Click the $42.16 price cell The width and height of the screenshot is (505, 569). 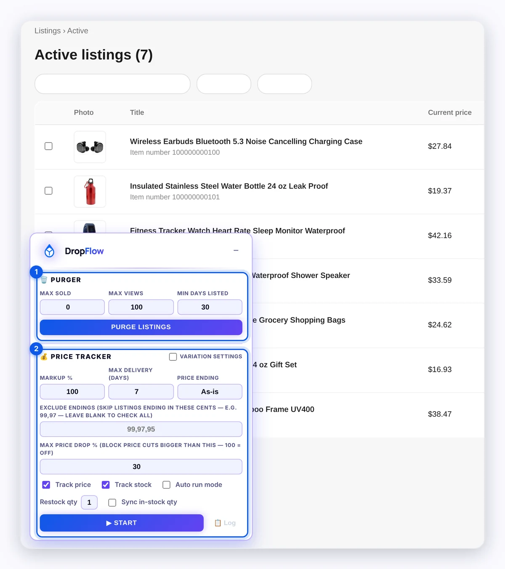[440, 235]
